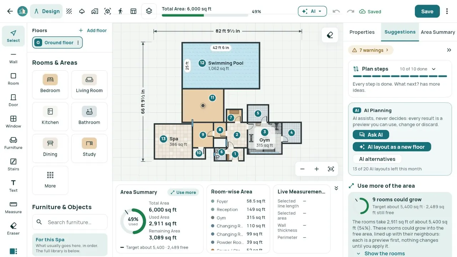The image size is (457, 257).
Task: Click the Ask AI button
Action: pyautogui.click(x=371, y=135)
